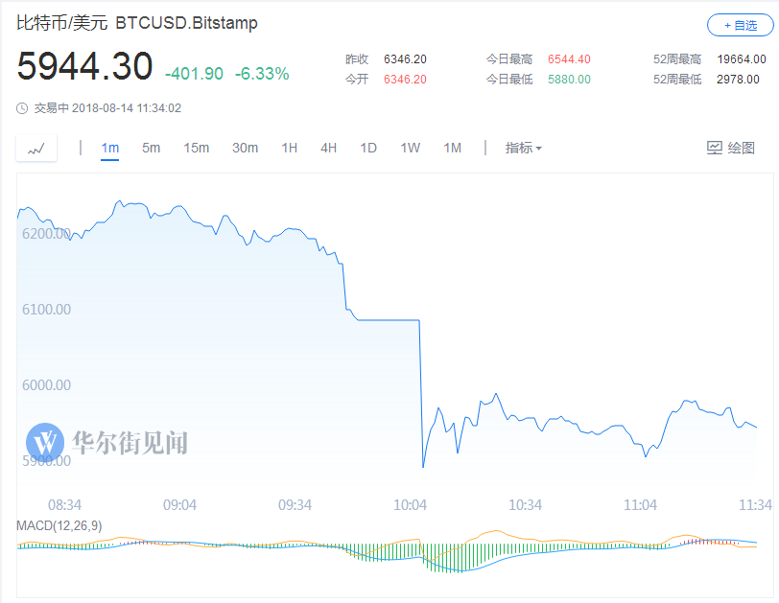Switch to the 15m timeframe
This screenshot has height=603, width=779.
pyautogui.click(x=197, y=148)
